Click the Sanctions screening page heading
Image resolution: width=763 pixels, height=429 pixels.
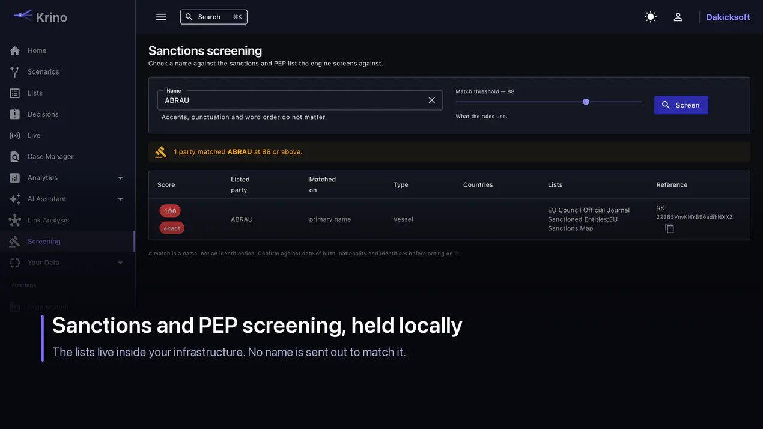pos(205,51)
